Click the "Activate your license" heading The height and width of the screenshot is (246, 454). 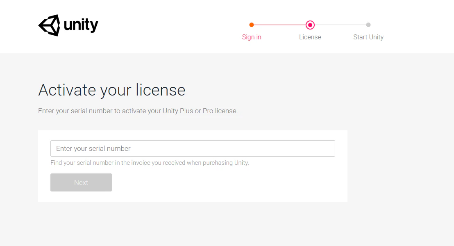[112, 90]
